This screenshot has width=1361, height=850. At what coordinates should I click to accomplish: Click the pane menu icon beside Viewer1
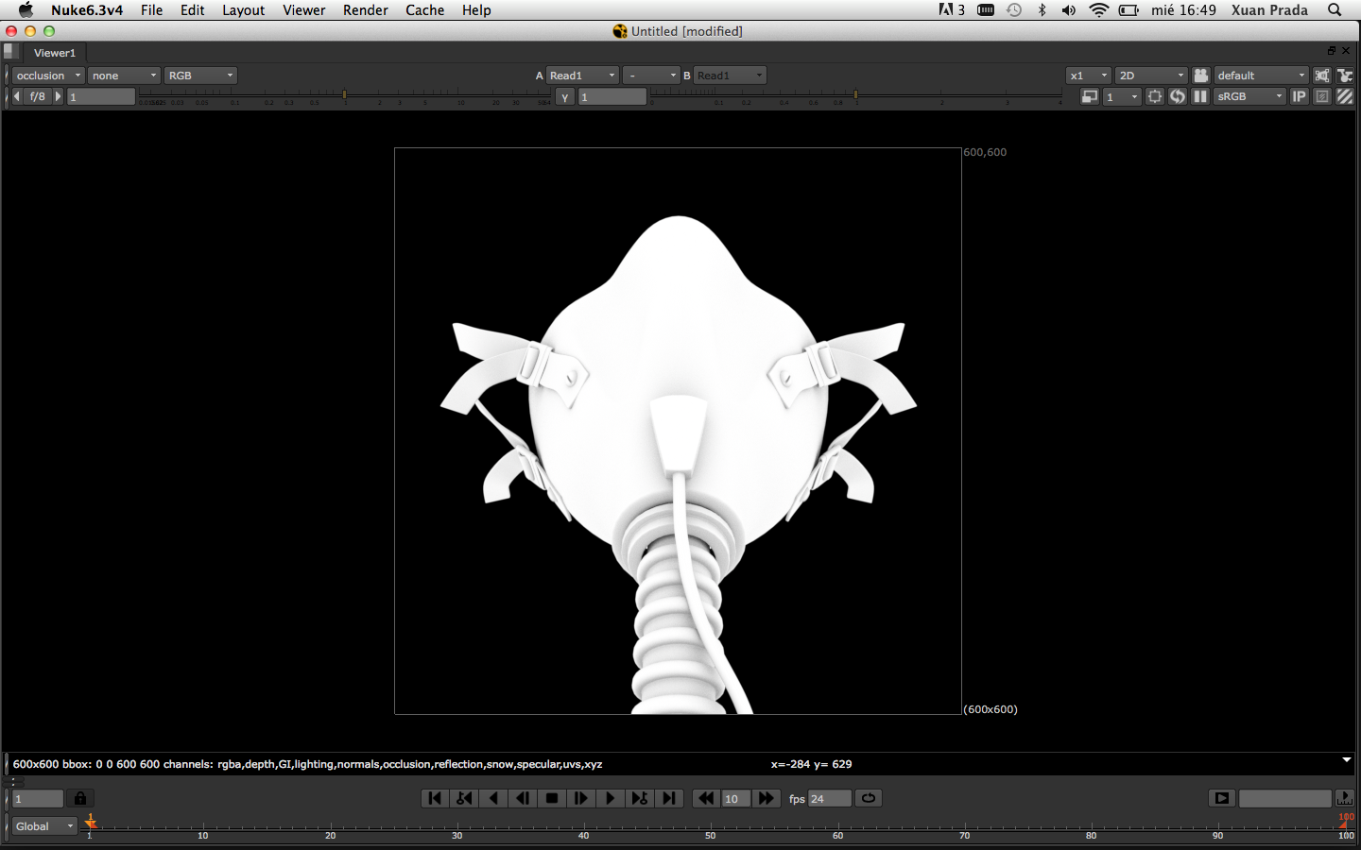click(x=10, y=52)
